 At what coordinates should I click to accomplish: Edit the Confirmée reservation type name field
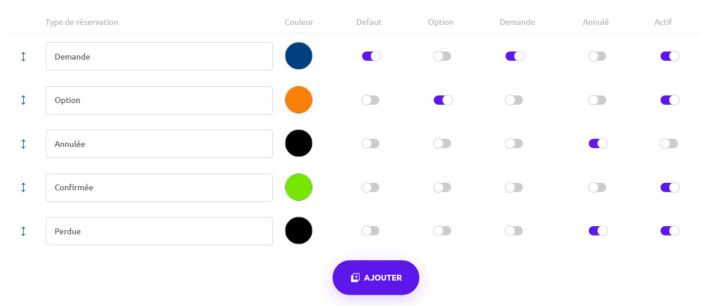coord(159,187)
